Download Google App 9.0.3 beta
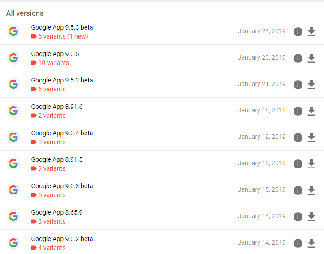Image resolution: width=324 pixels, height=254 pixels. click(x=311, y=190)
